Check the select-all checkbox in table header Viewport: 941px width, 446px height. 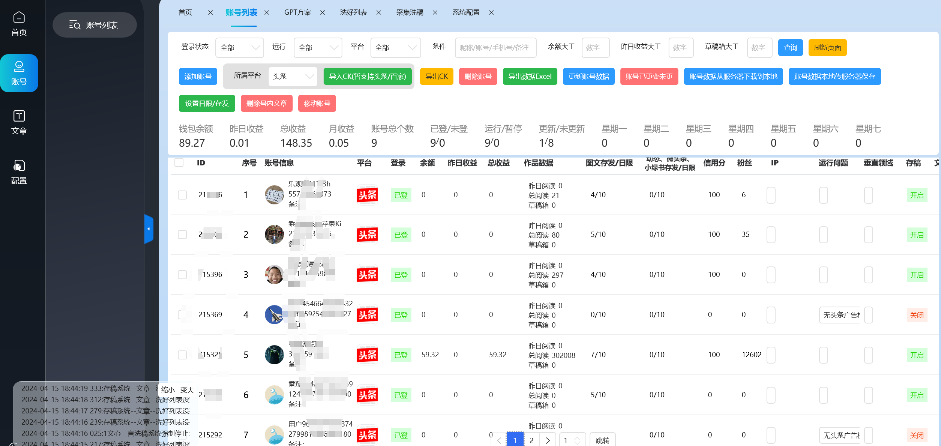coord(179,163)
